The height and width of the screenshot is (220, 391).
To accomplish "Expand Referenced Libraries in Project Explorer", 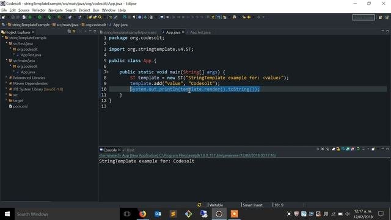I will (x=7, y=78).
